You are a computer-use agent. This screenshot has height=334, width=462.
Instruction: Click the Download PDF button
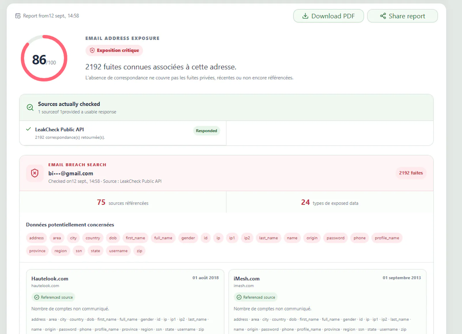pos(328,16)
